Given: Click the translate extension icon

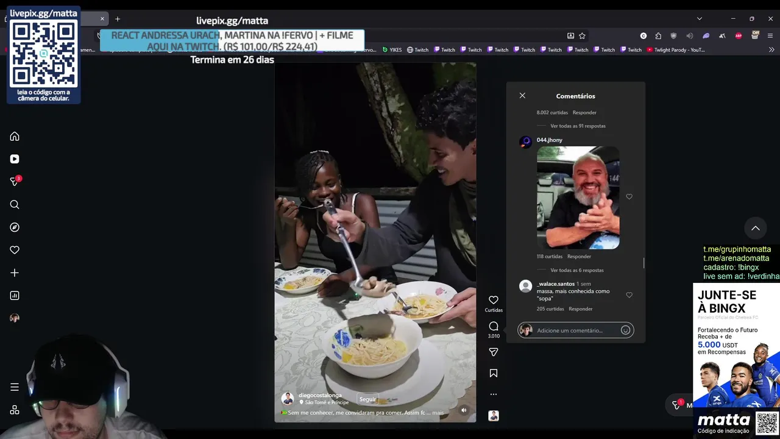Looking at the screenshot, I should click(x=722, y=36).
